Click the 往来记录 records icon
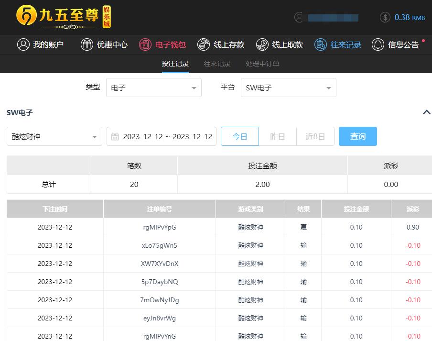The height and width of the screenshot is (341, 432). [x=321, y=44]
